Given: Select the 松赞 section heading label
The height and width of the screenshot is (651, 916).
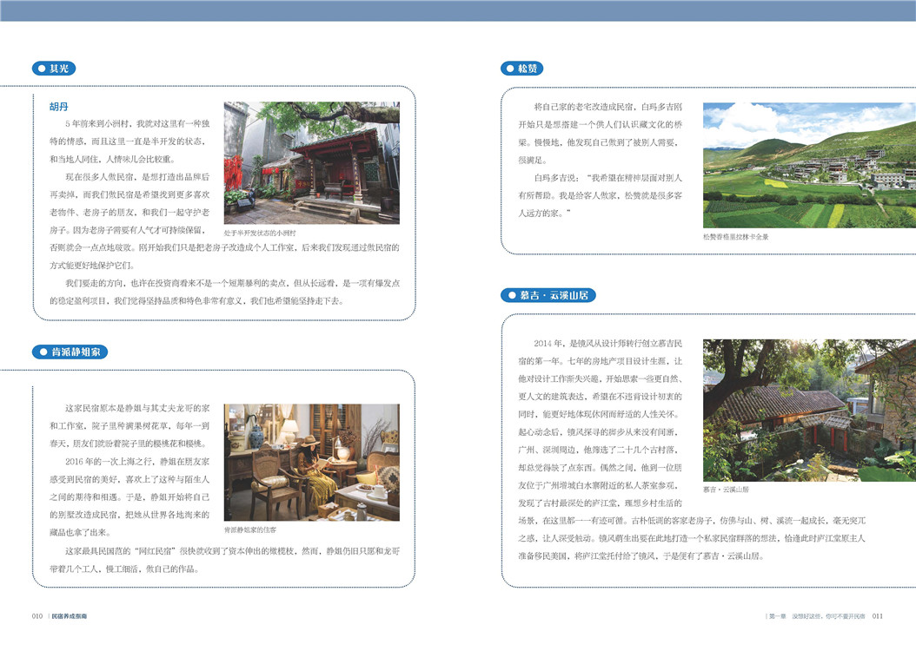Looking at the screenshot, I should [528, 69].
